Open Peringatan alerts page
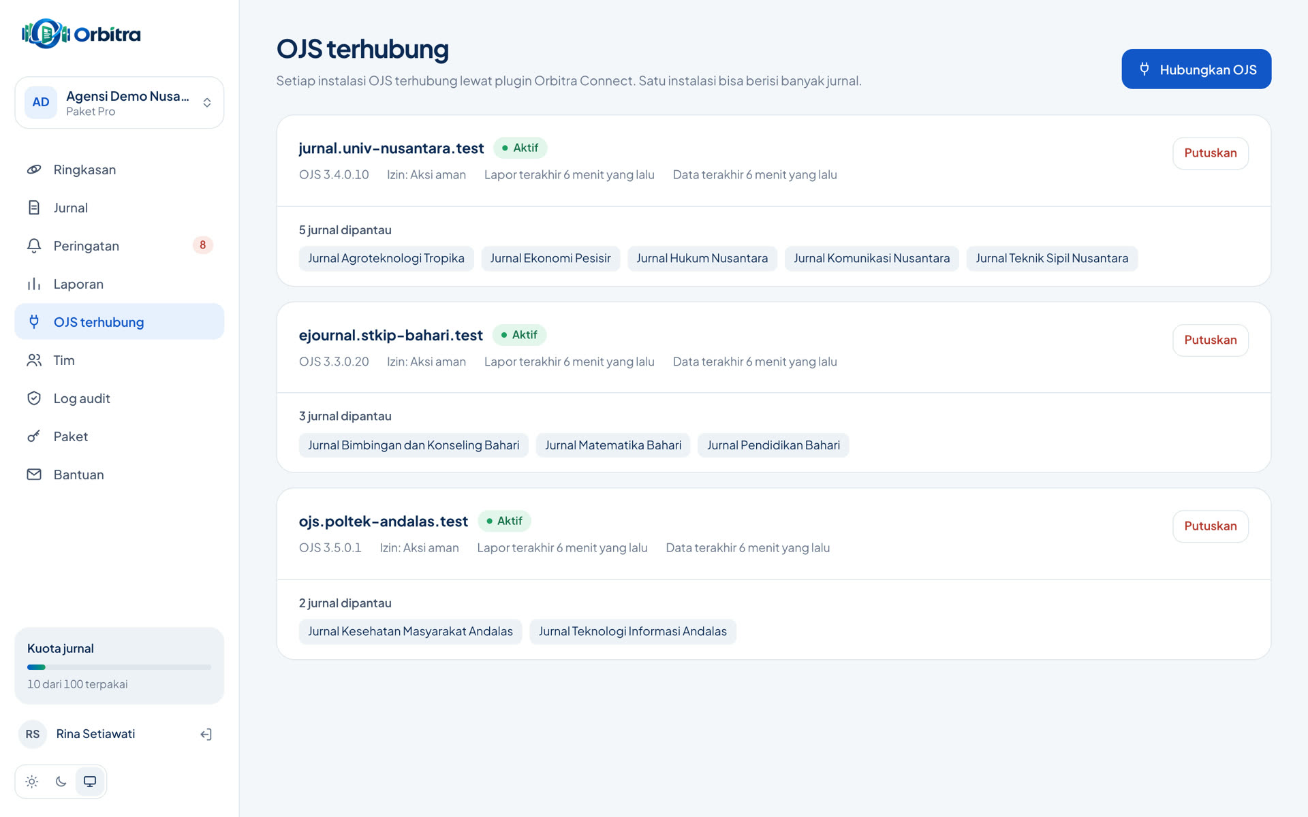1308x817 pixels. [119, 246]
